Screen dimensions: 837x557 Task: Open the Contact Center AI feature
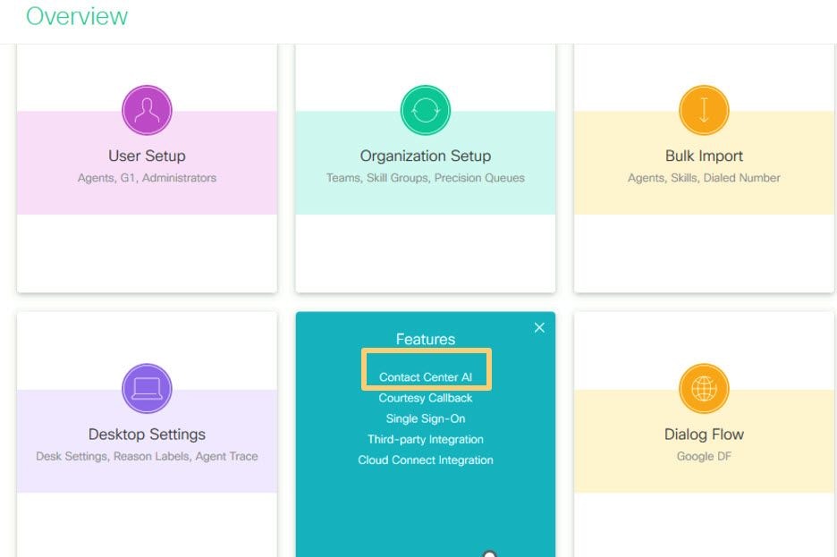click(426, 376)
